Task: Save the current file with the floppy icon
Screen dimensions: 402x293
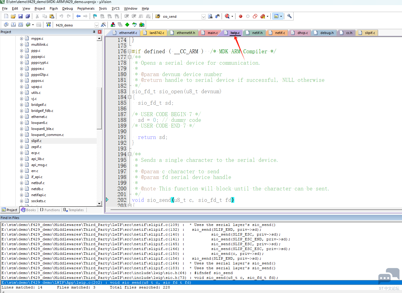Action: tap(20, 16)
